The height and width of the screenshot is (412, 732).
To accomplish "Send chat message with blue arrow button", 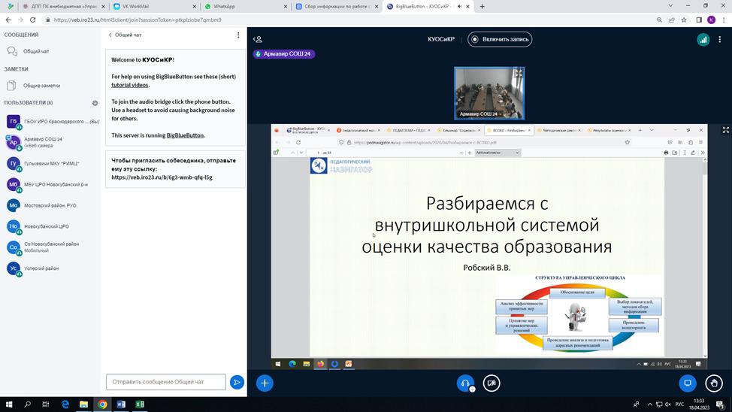I will 237,382.
